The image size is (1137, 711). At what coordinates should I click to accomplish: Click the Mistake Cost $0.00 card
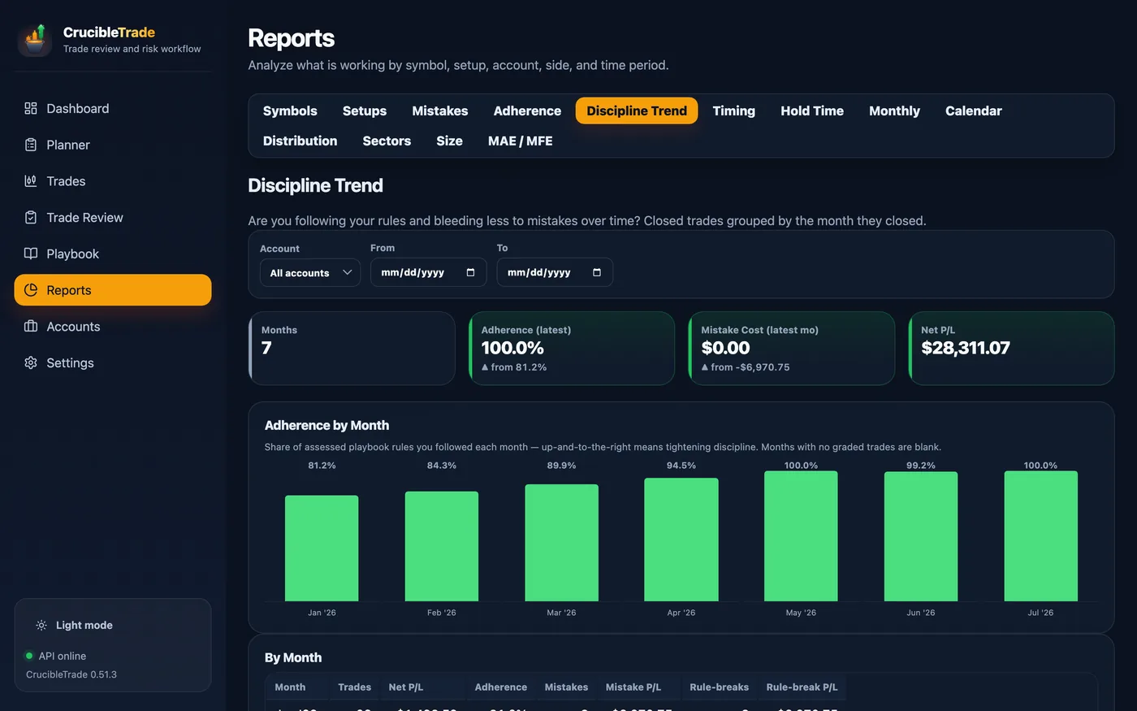coord(792,348)
